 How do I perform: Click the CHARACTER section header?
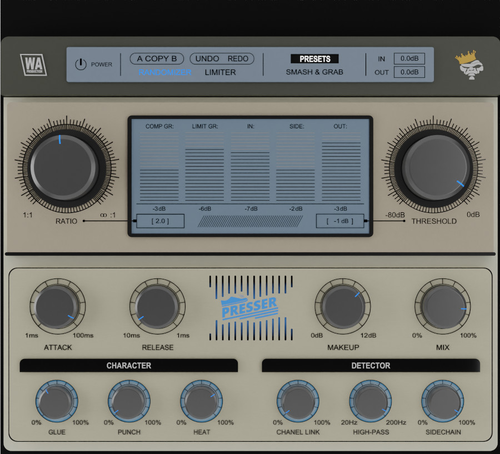tap(129, 366)
